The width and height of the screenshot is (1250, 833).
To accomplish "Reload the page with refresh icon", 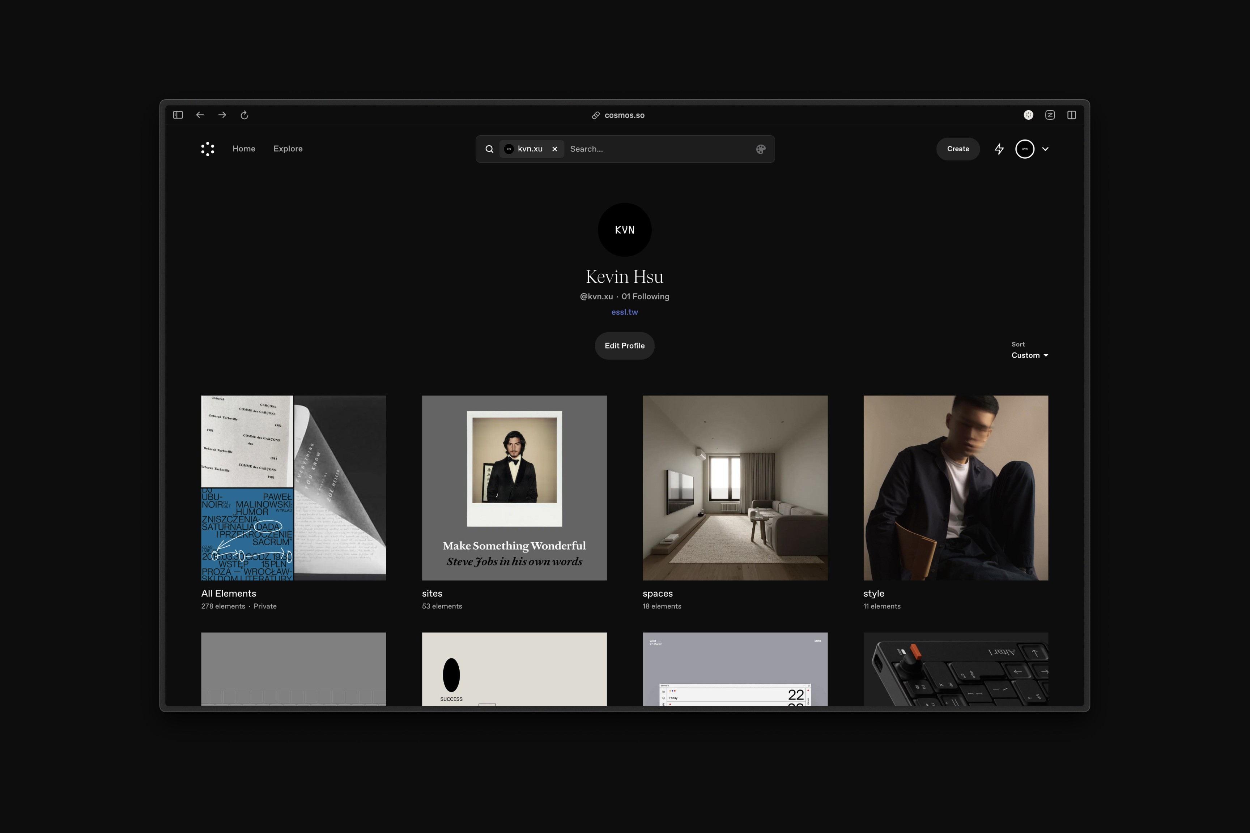I will point(245,115).
